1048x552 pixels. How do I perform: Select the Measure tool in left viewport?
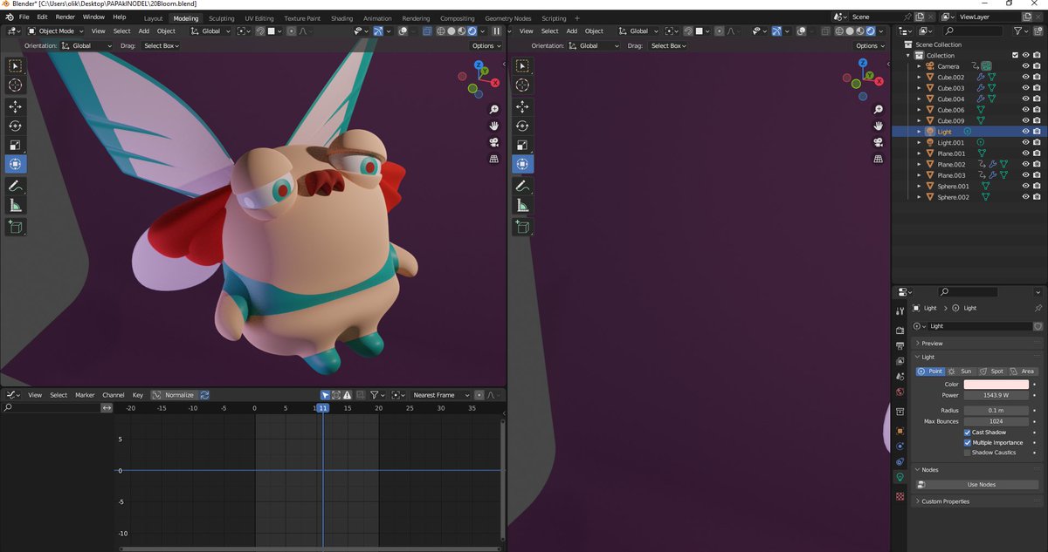pos(16,205)
